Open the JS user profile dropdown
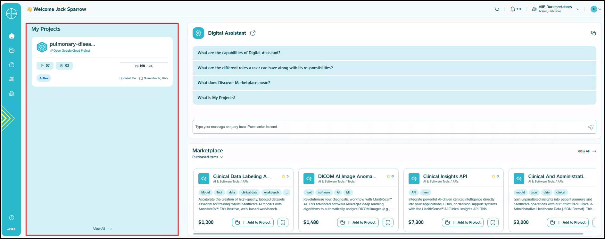605x239 pixels. point(596,9)
